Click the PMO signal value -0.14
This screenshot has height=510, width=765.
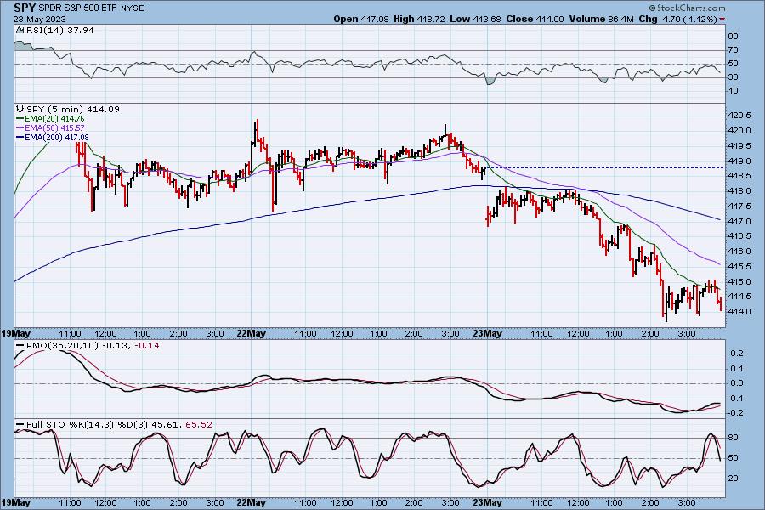(x=146, y=346)
